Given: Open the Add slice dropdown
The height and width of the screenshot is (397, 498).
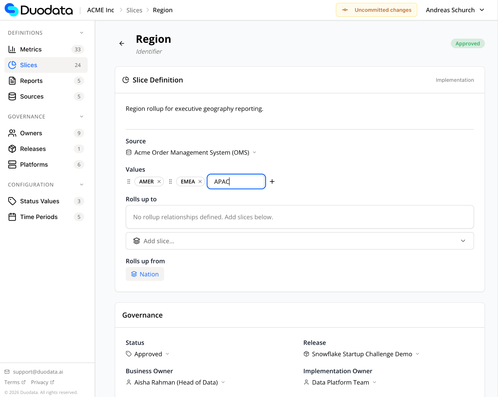Looking at the screenshot, I should point(300,241).
